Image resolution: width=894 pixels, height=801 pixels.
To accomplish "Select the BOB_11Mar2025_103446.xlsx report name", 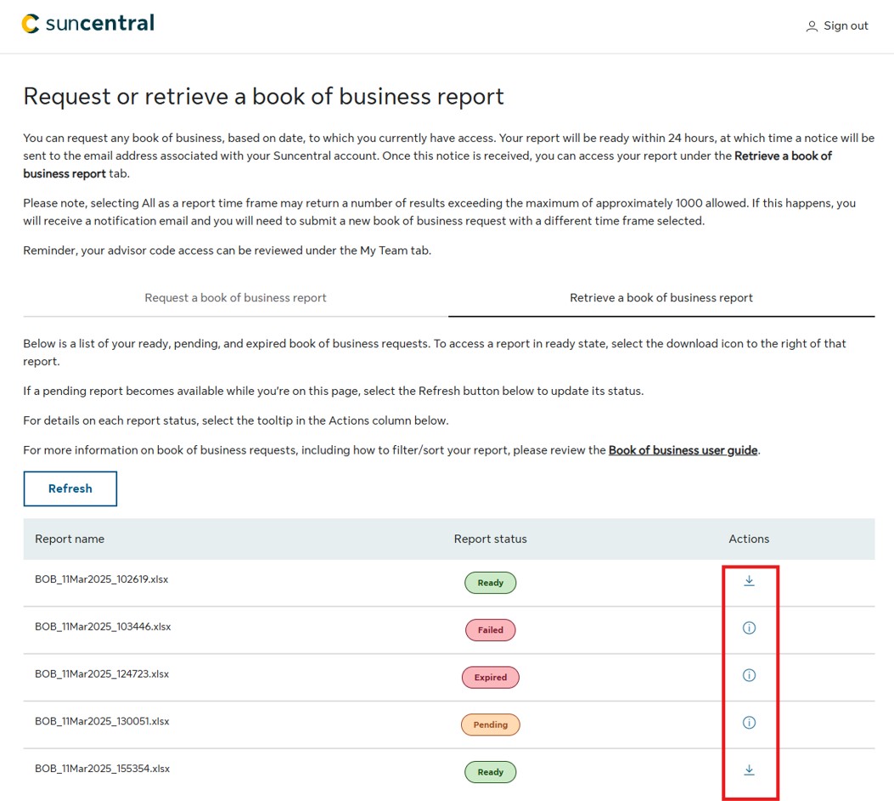I will (103, 627).
